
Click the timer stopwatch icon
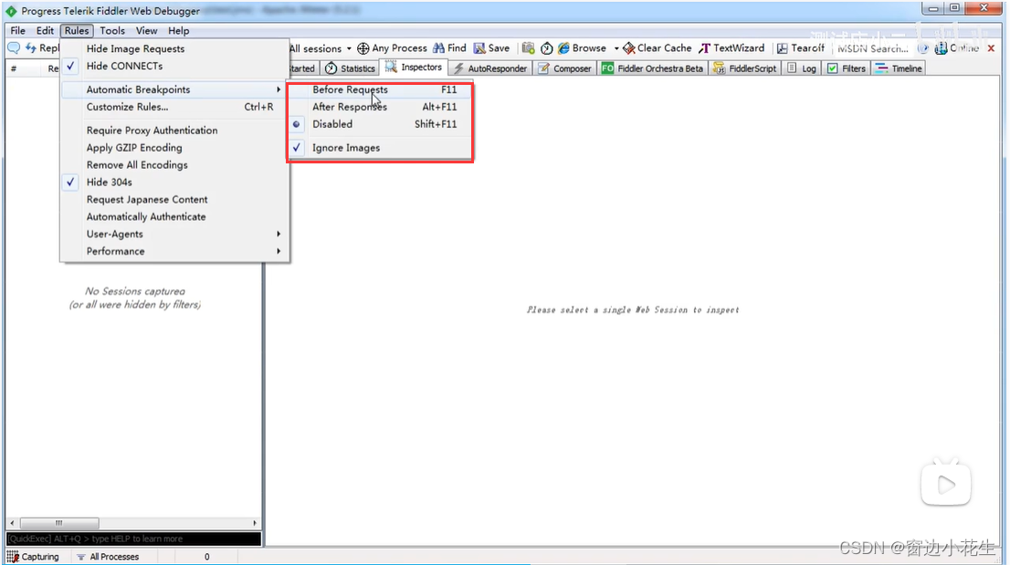[x=547, y=48]
